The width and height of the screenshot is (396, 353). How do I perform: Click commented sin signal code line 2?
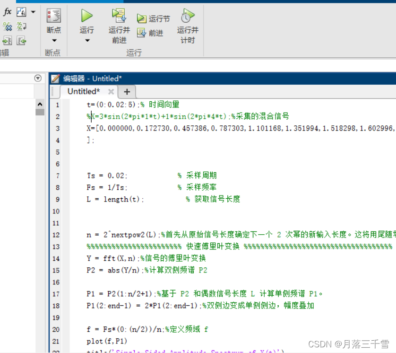(188, 116)
